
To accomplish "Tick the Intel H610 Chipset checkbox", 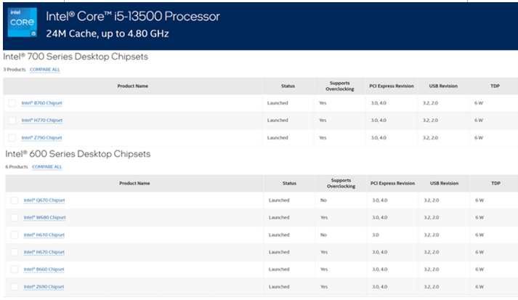I will [15, 235].
